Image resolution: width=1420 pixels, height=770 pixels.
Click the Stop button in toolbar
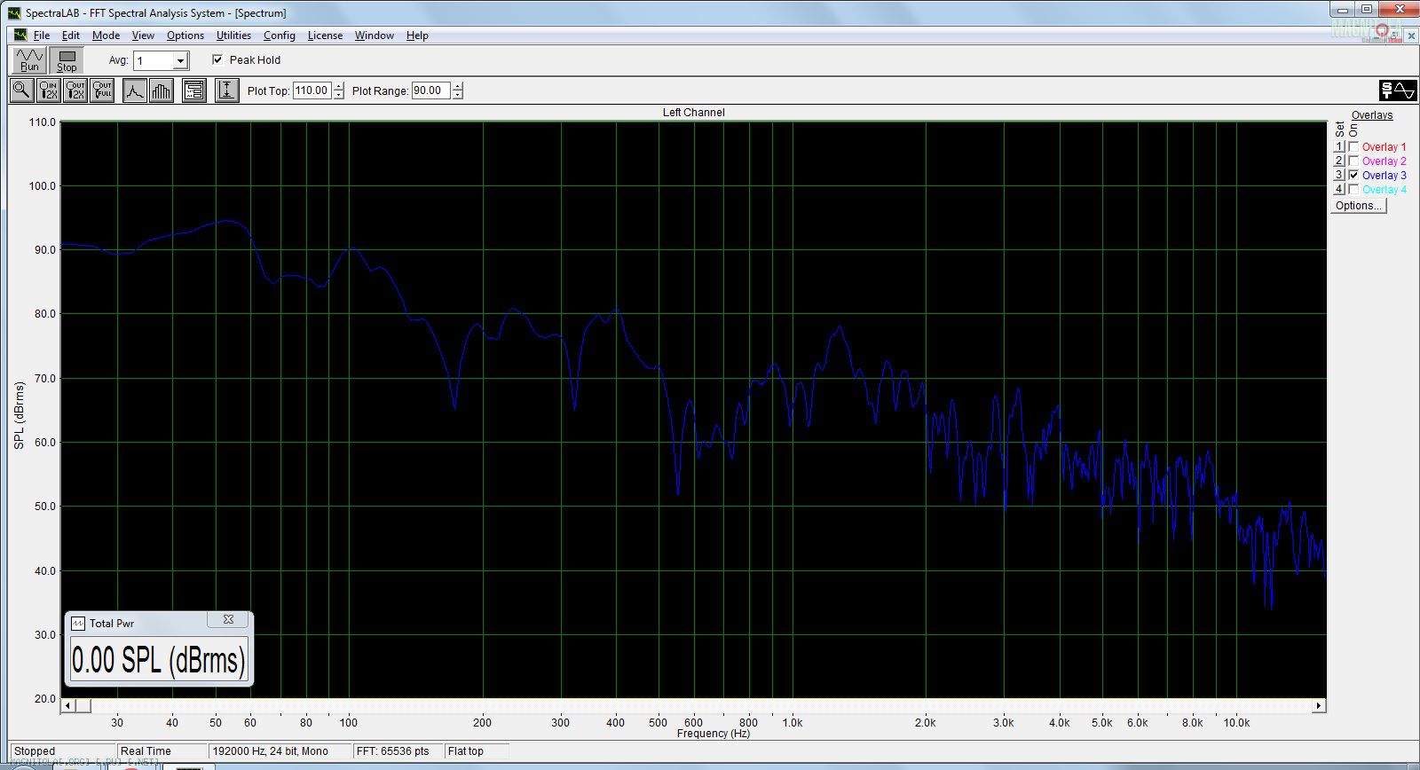tap(67, 60)
